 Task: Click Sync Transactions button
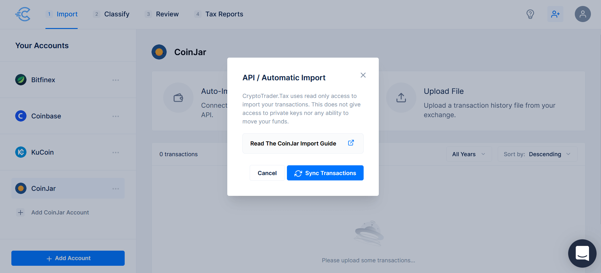(325, 173)
